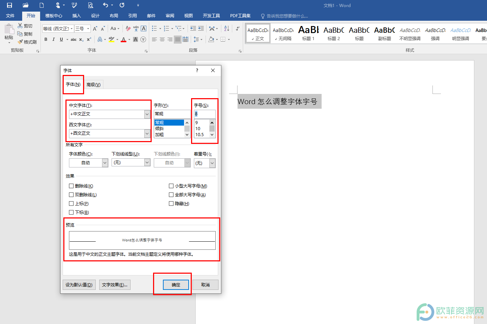Enable the 上标 superscript checkbox
Viewport: 487px width, 324px height.
coord(71,203)
